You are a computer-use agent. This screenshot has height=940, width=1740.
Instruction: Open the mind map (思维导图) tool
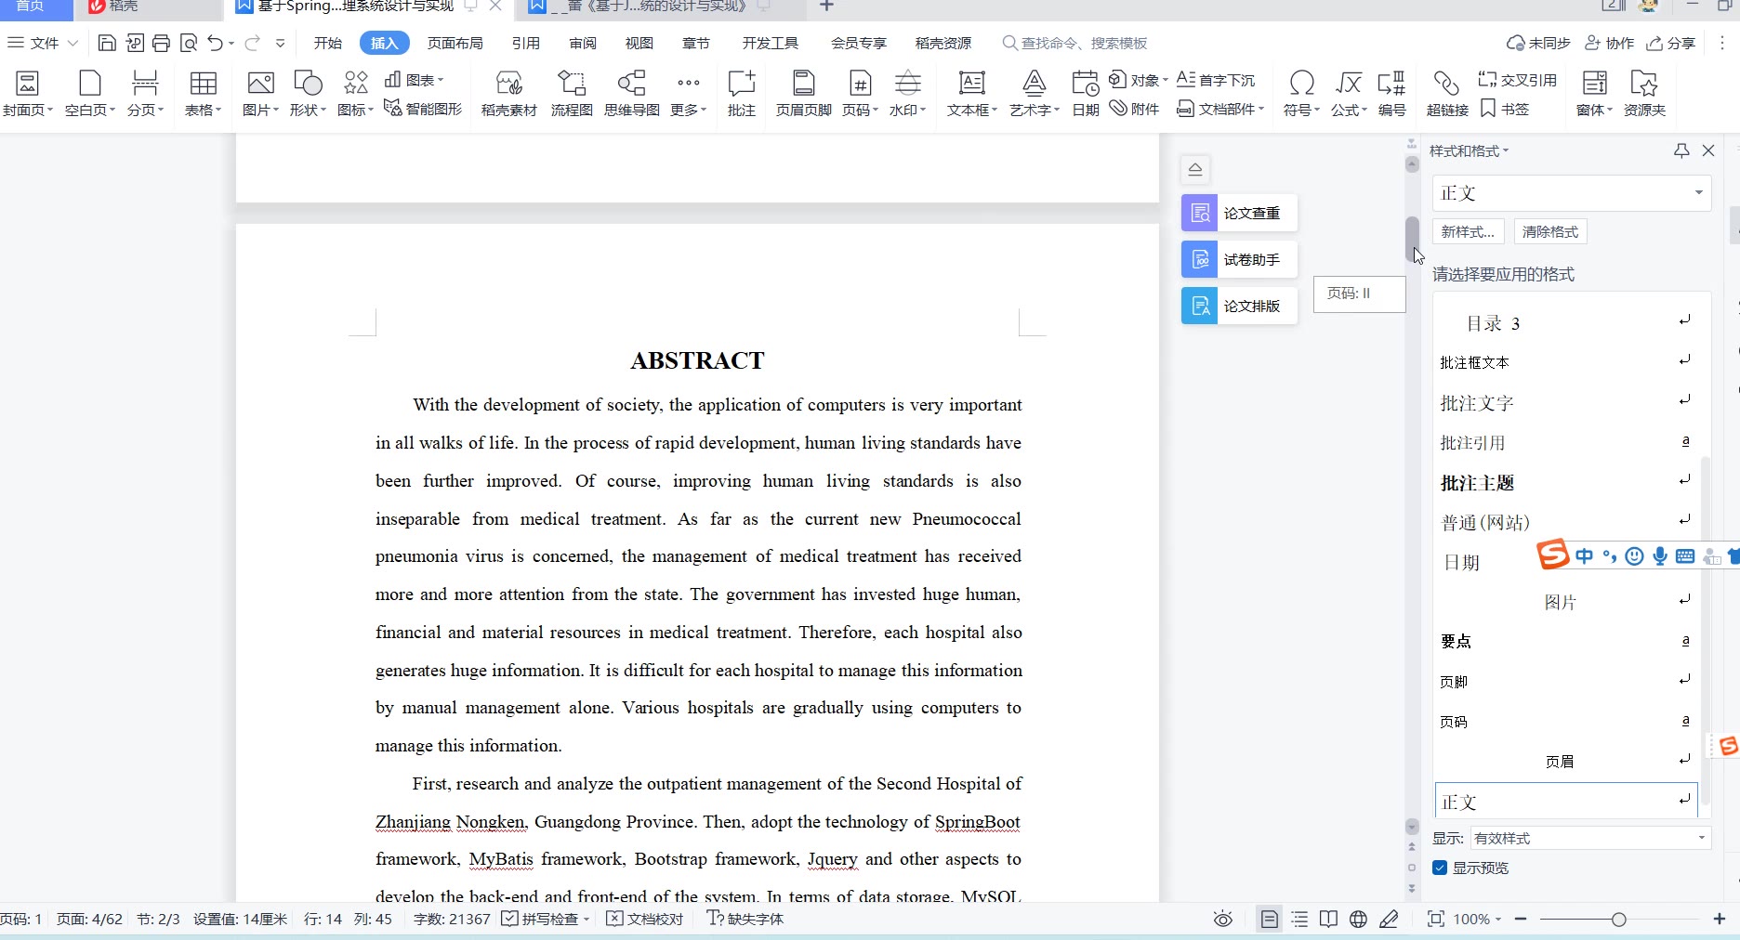pos(631,93)
